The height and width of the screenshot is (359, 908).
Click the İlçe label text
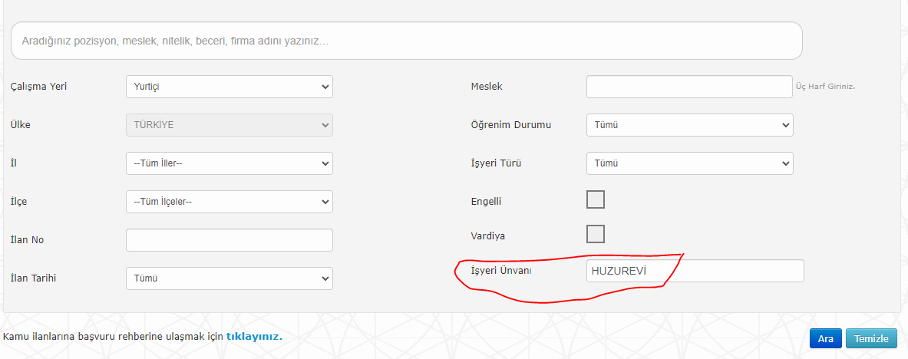click(18, 202)
